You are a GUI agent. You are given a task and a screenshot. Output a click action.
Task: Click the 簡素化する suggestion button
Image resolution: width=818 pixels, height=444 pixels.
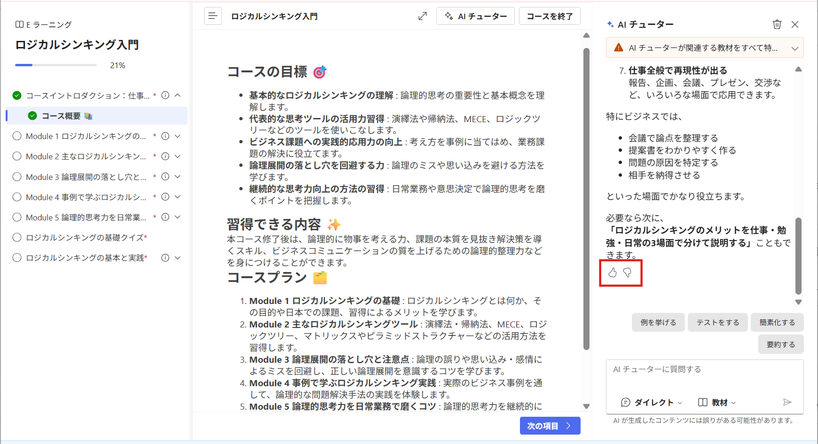point(777,322)
